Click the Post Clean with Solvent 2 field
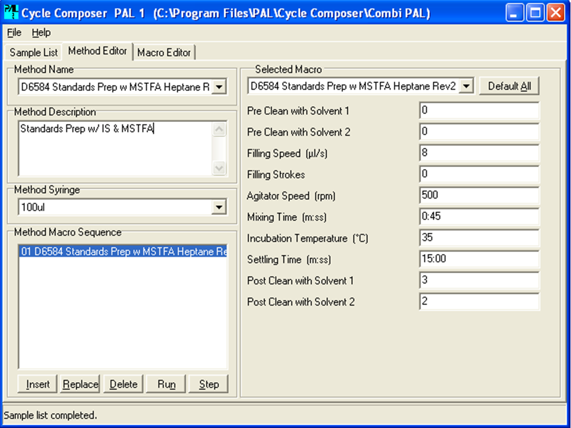 tap(479, 302)
